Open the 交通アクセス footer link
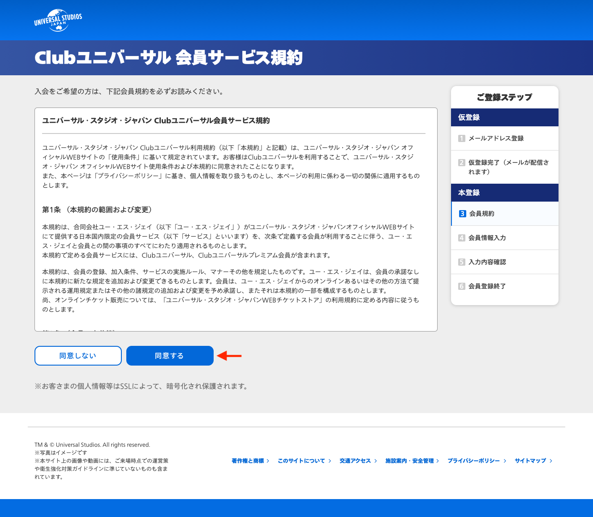 [x=355, y=461]
